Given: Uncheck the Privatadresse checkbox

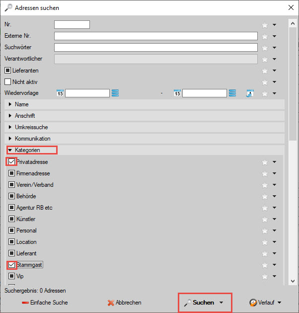Looking at the screenshot, I should coord(12,162).
